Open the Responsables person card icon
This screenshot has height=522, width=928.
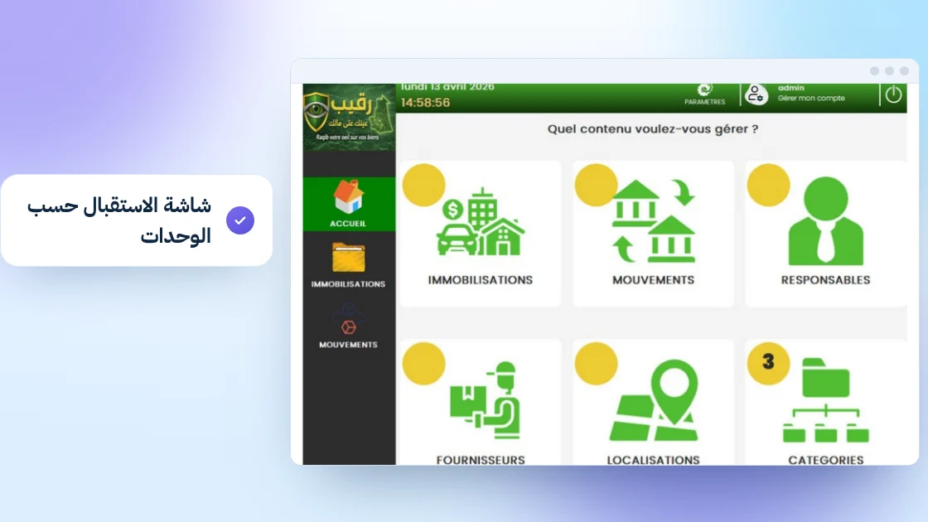coord(825,220)
